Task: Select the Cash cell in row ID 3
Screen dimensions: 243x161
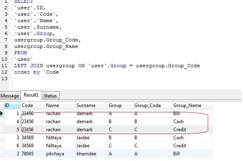Action: tap(178, 138)
